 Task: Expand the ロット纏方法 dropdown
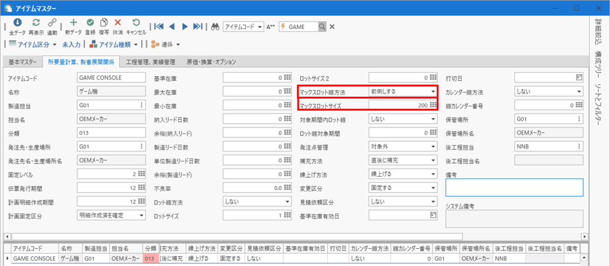[287, 202]
